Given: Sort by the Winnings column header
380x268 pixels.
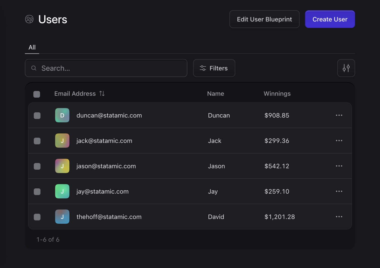Looking at the screenshot, I should pos(277,94).
